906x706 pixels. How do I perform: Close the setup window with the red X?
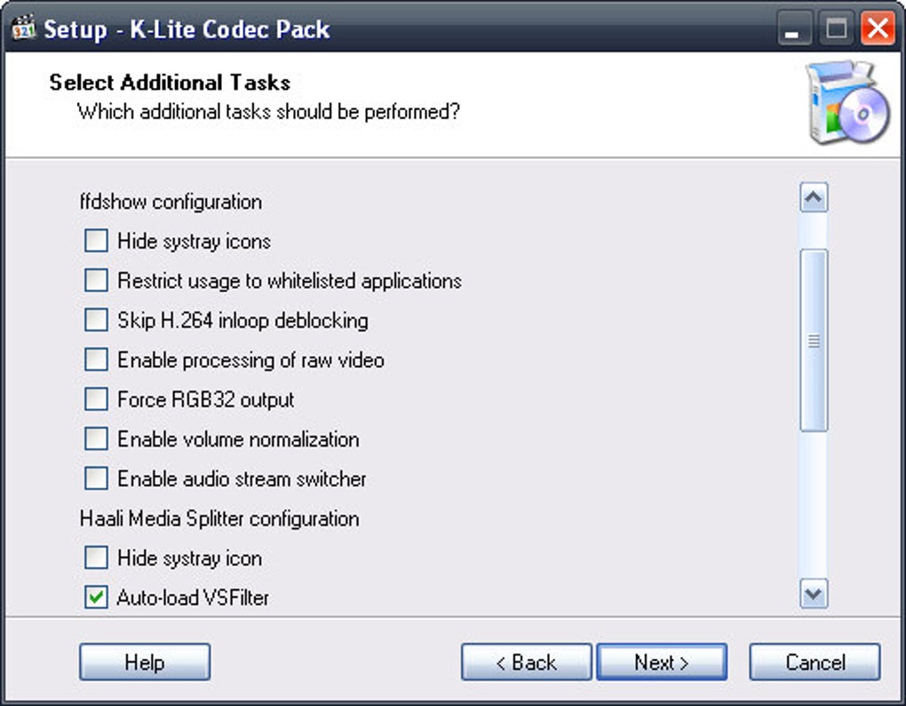pos(878,29)
